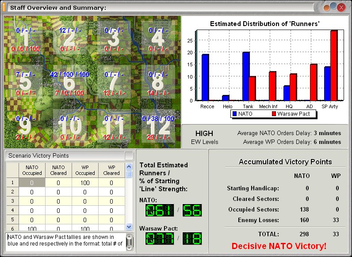Image resolution: width=352 pixels, height=257 pixels.
Task: Click the small blue Helo bar
Action: coord(226,98)
